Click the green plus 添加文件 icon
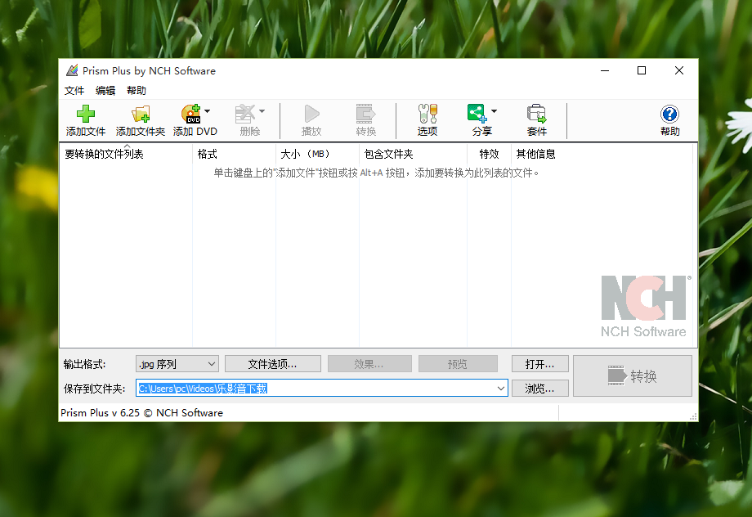752x517 pixels. [85, 115]
